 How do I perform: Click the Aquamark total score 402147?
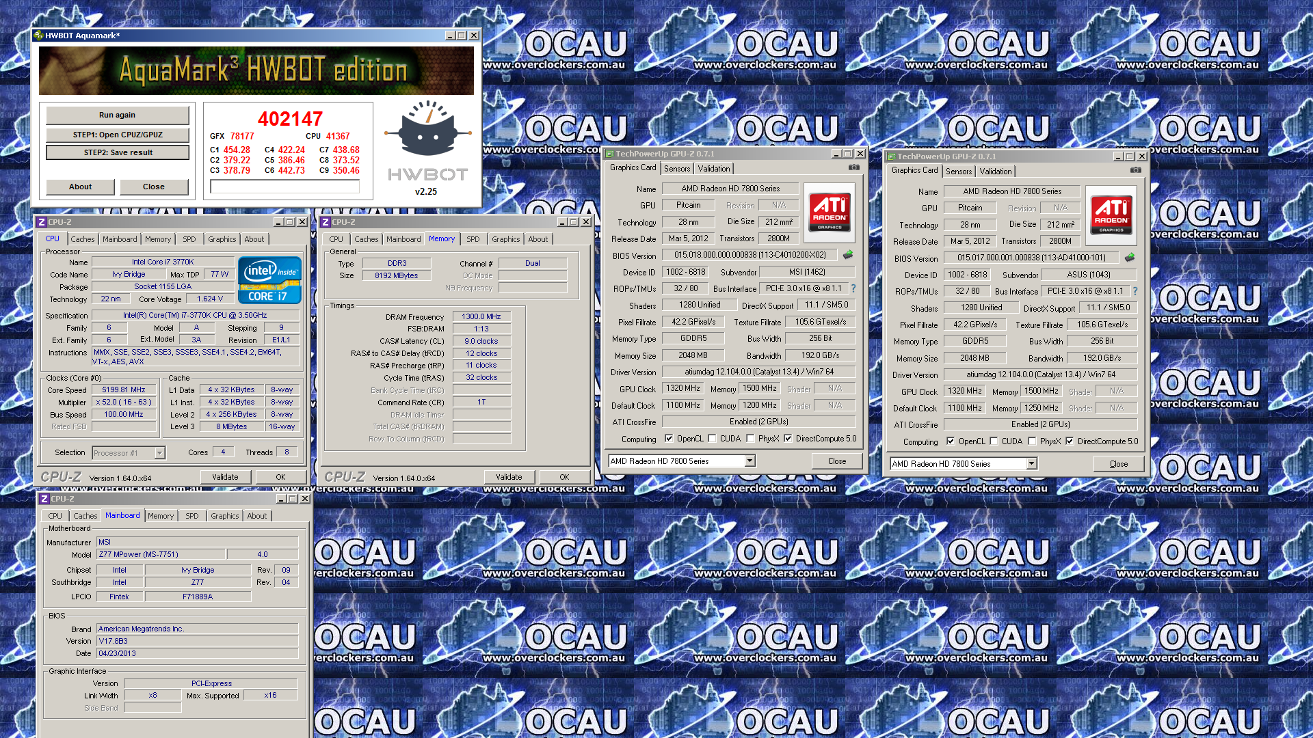coord(290,119)
